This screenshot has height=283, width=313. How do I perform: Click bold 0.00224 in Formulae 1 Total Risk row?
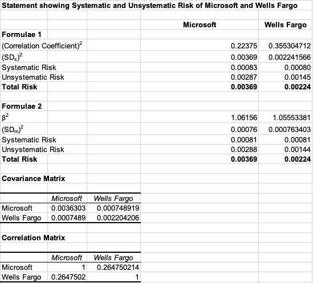click(298, 87)
